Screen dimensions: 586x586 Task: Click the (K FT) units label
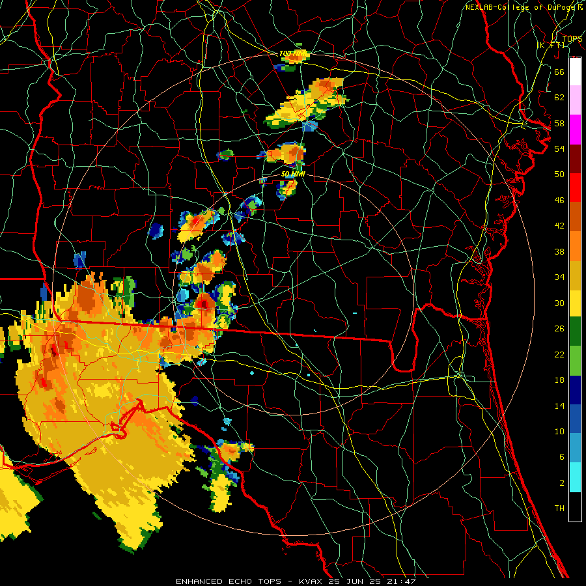551,46
